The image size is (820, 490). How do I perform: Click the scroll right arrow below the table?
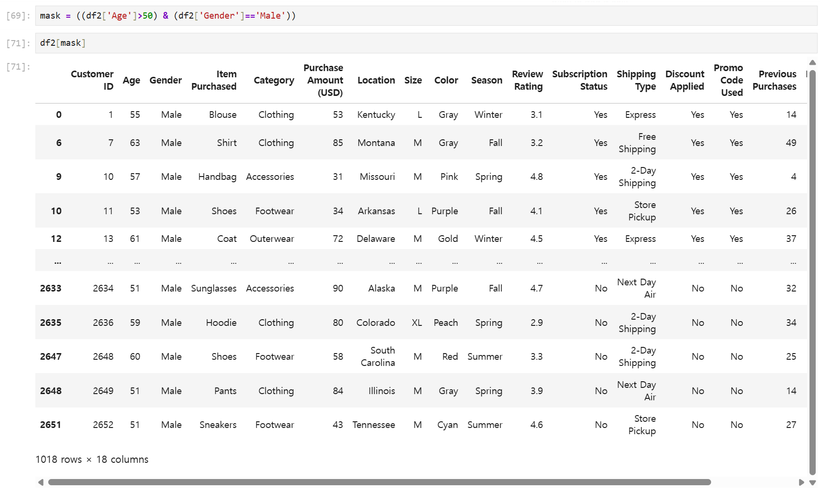(x=801, y=482)
